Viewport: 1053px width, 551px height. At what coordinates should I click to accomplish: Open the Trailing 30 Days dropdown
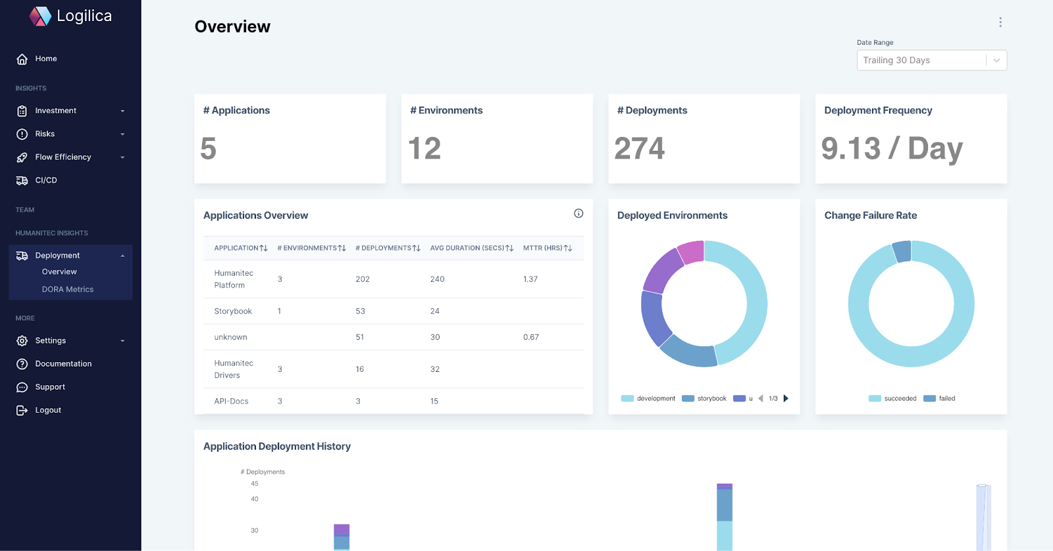point(931,61)
